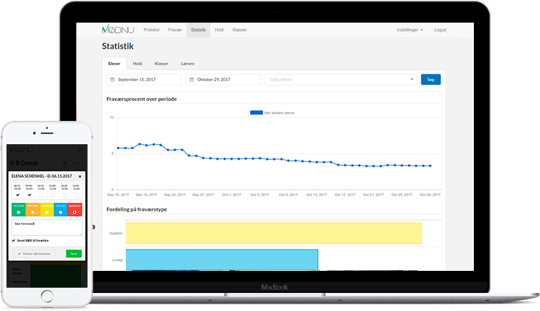Screen dimensions: 540x311
Task: Open hamburger menu on the phone app
Action: (x=80, y=148)
